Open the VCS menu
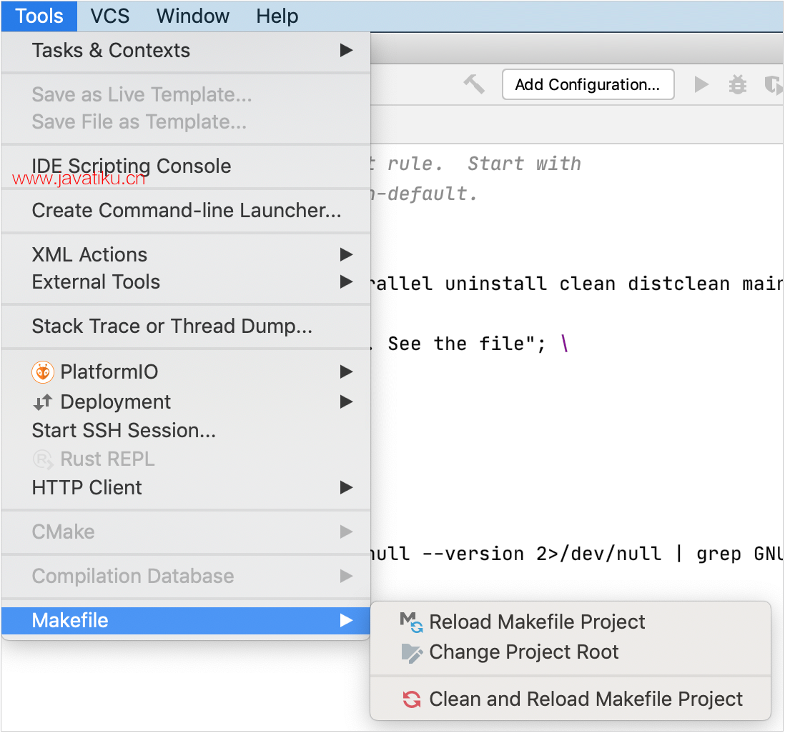This screenshot has width=785, height=733. pos(109,16)
